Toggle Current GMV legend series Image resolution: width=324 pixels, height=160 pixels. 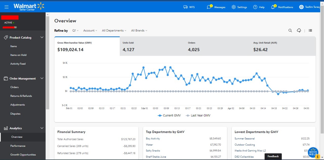click(x=169, y=115)
